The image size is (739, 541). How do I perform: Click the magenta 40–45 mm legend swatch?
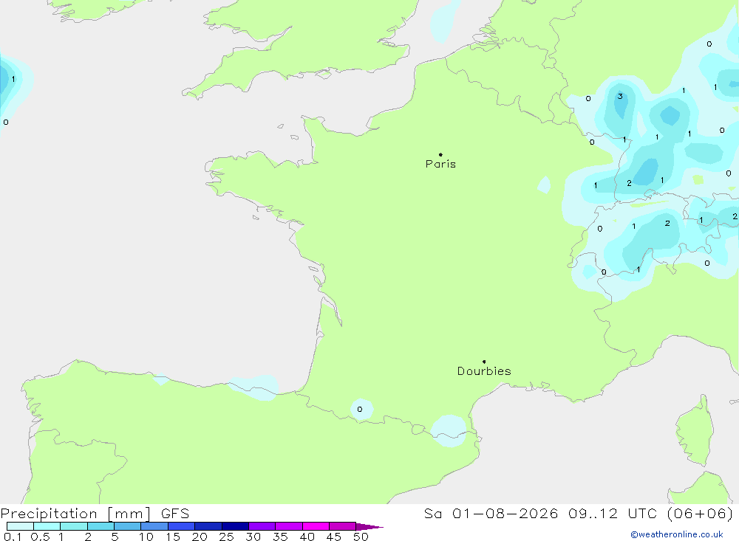click(x=316, y=526)
